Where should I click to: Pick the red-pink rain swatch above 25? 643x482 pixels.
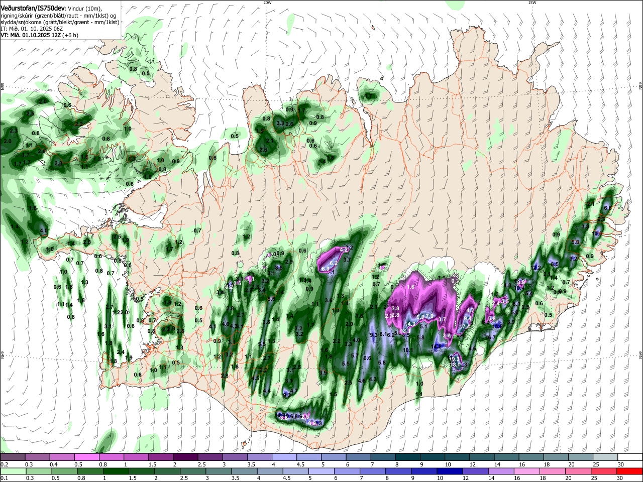click(605, 471)
